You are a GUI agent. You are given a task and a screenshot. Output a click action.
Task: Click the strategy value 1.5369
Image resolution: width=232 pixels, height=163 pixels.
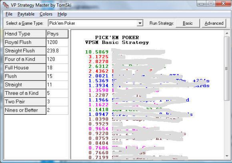pos(98,81)
